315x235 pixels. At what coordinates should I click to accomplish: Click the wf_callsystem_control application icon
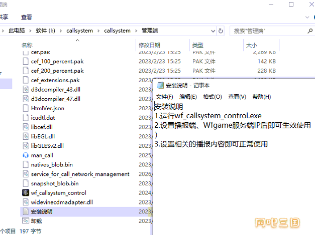coord(26,193)
